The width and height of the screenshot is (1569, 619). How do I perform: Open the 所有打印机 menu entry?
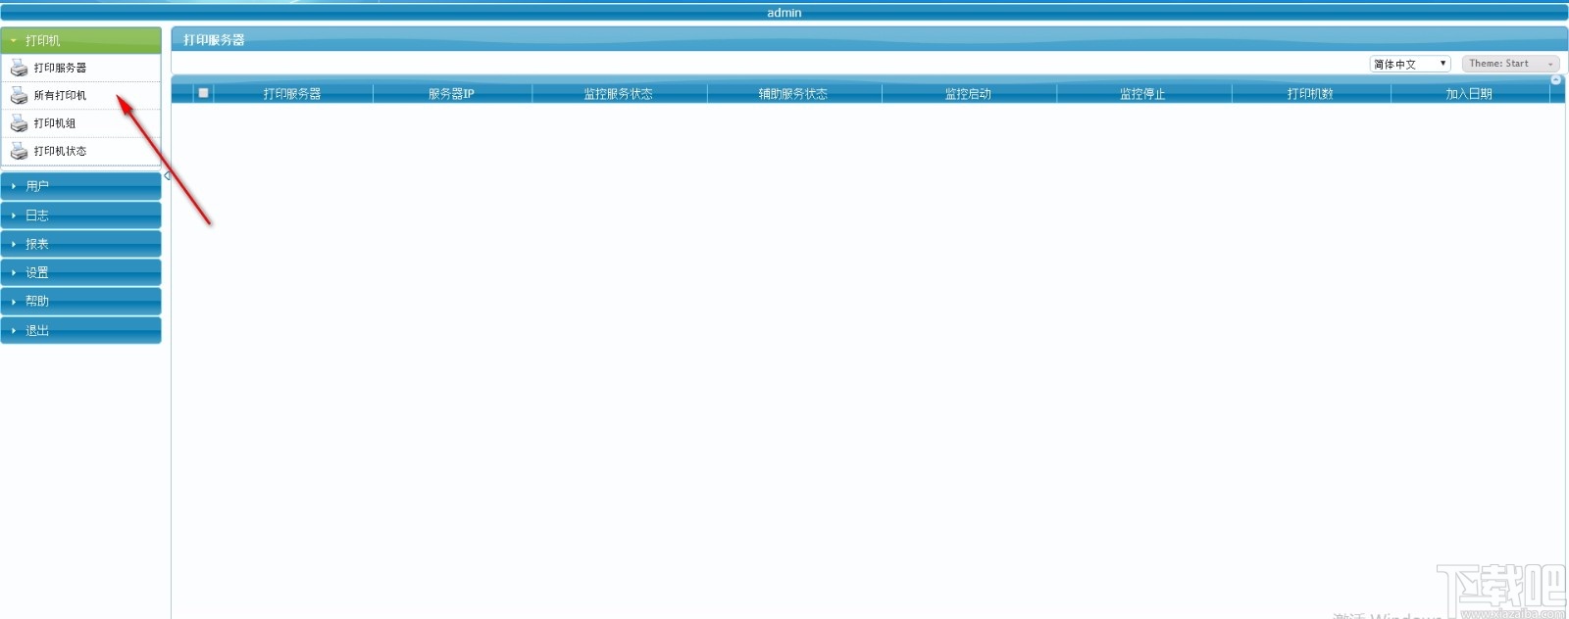(80, 95)
